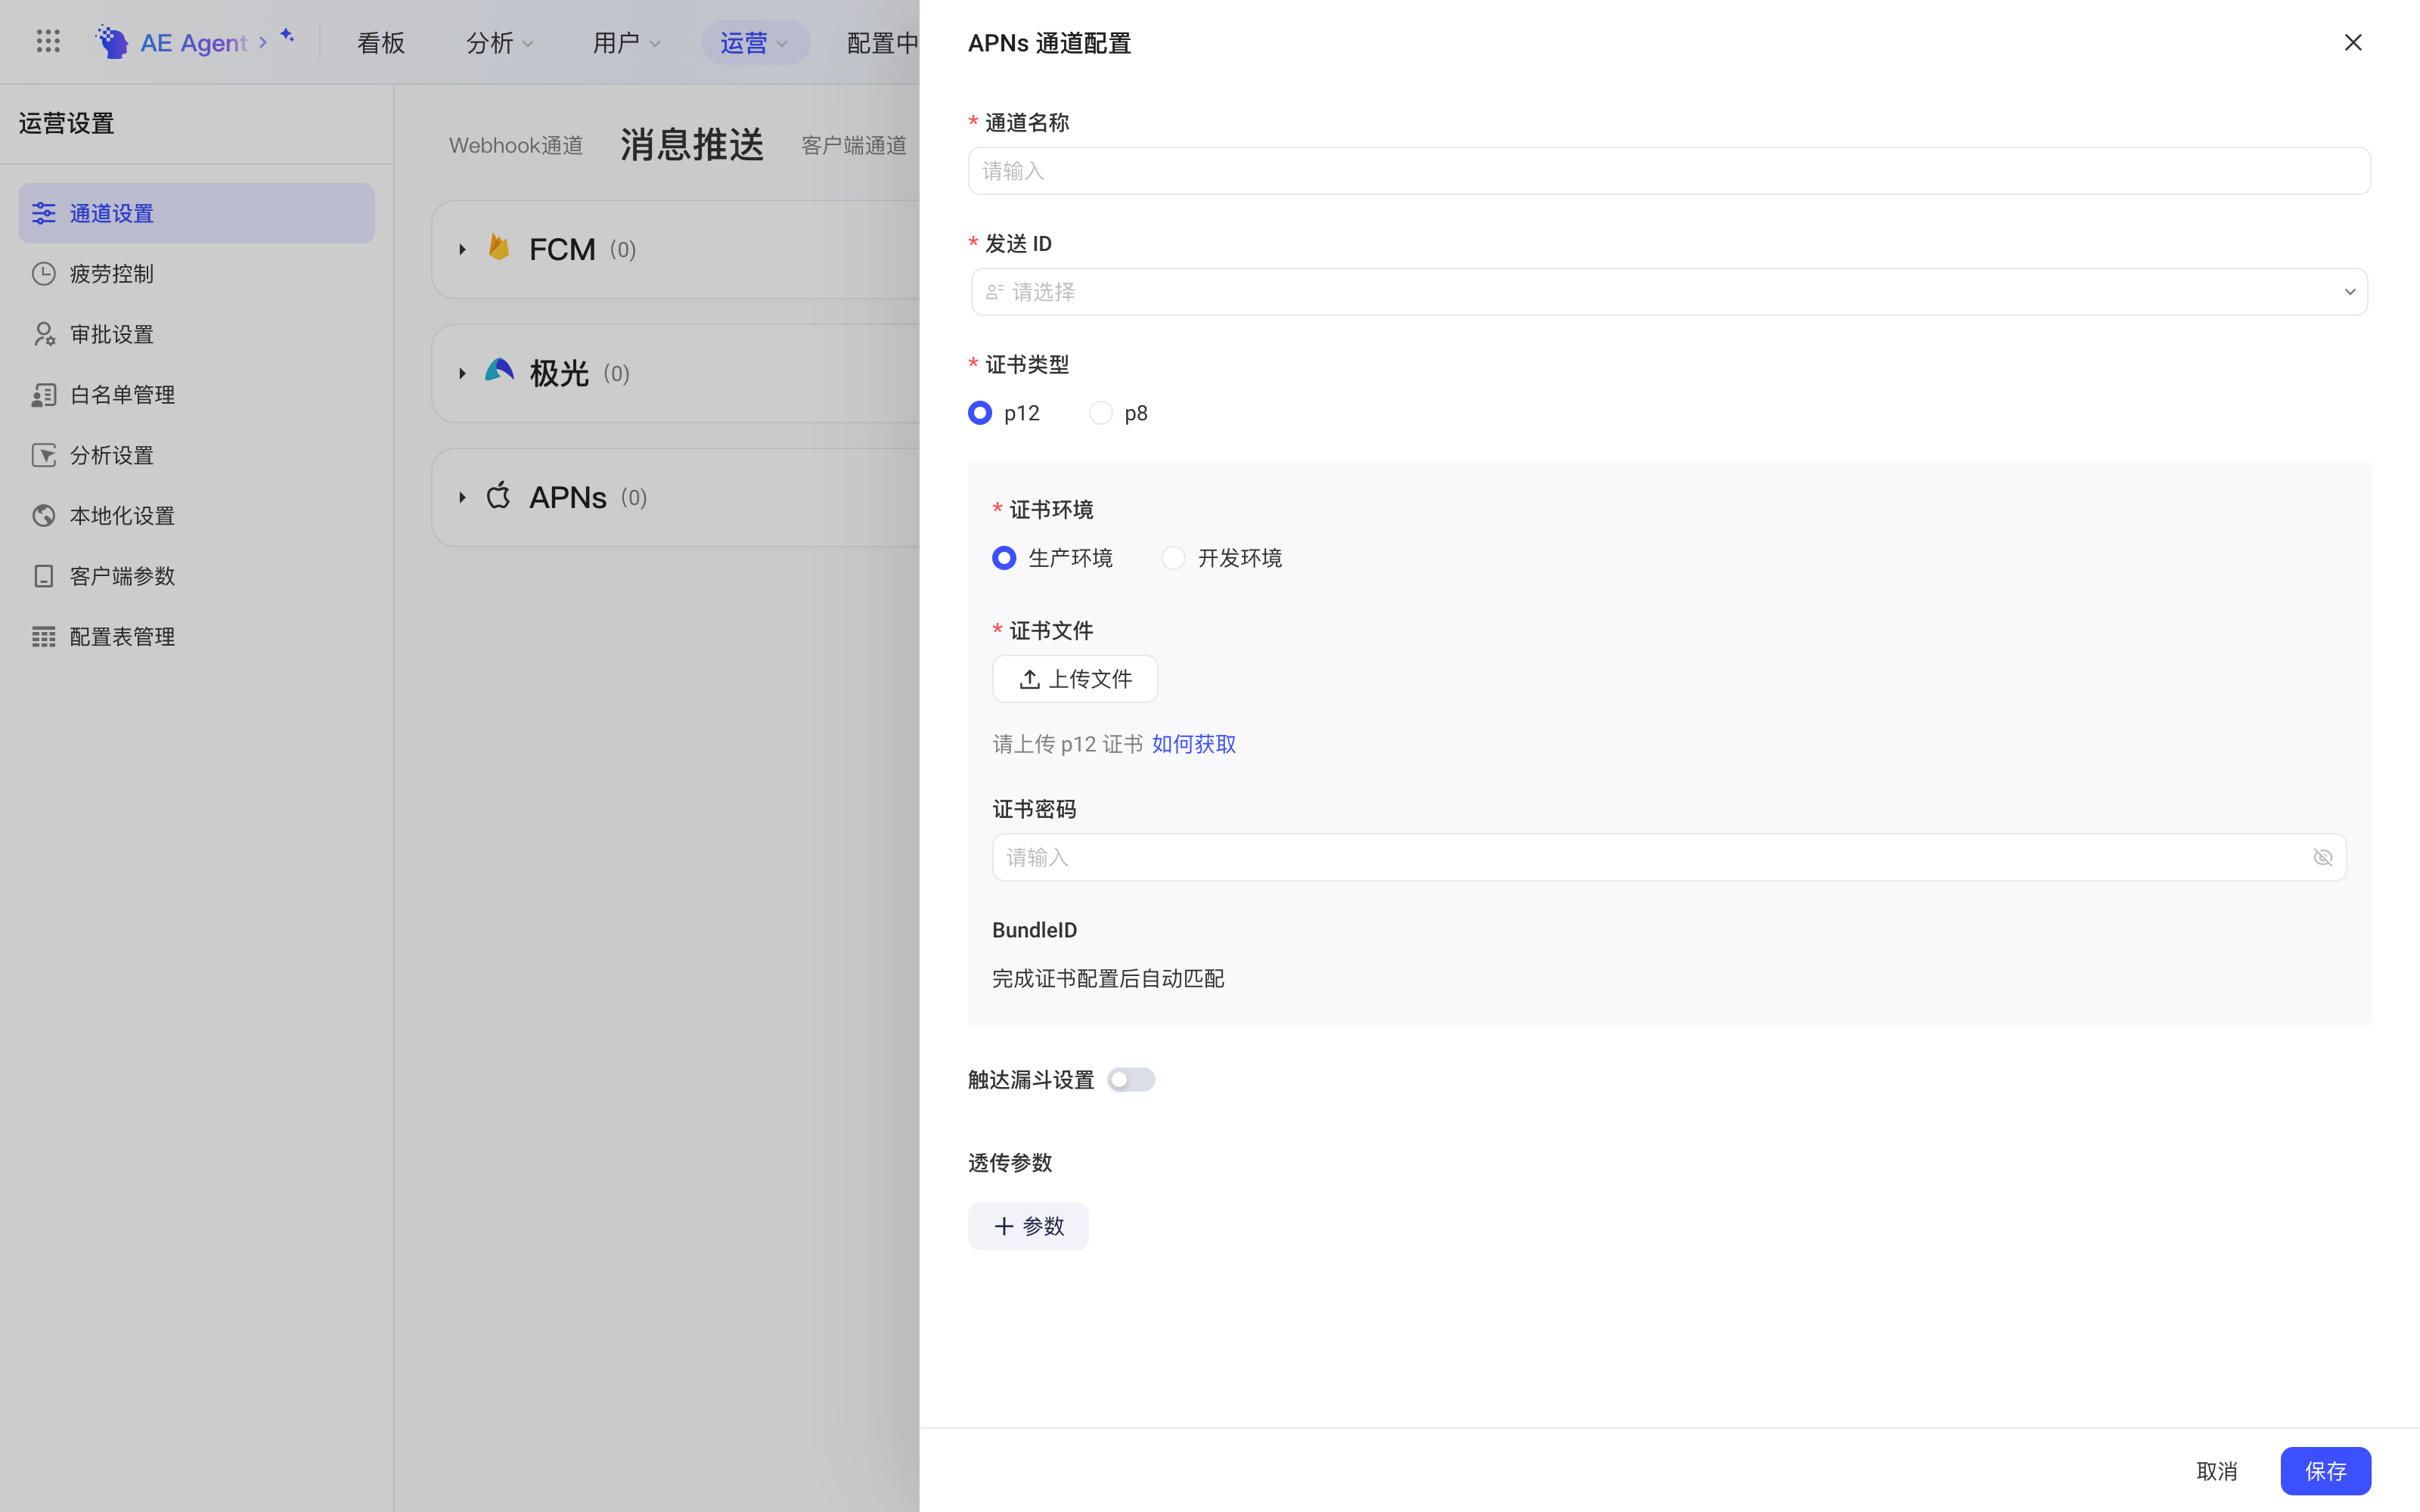Viewport: 2420px width, 1512px height.
Task: Open the 如何获取 help link
Action: (1194, 744)
